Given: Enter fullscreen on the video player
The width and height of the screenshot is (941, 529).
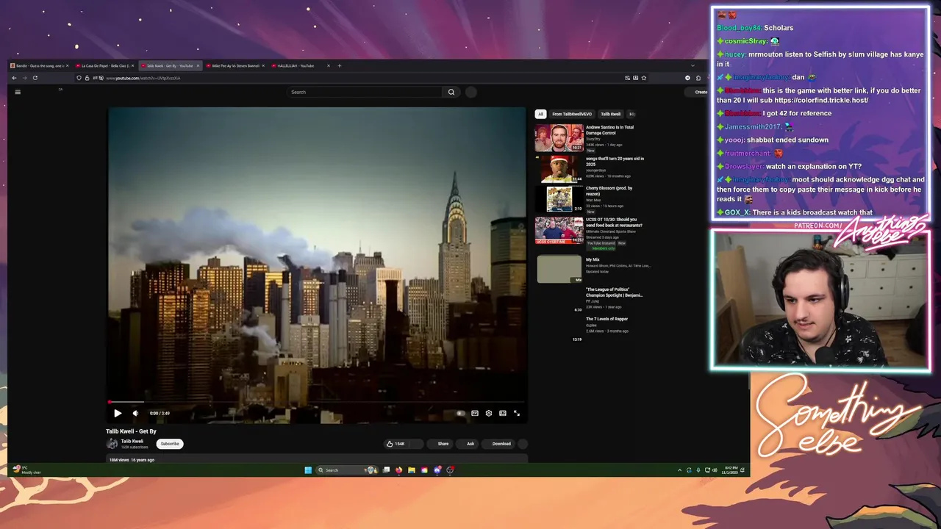Looking at the screenshot, I should [x=517, y=413].
